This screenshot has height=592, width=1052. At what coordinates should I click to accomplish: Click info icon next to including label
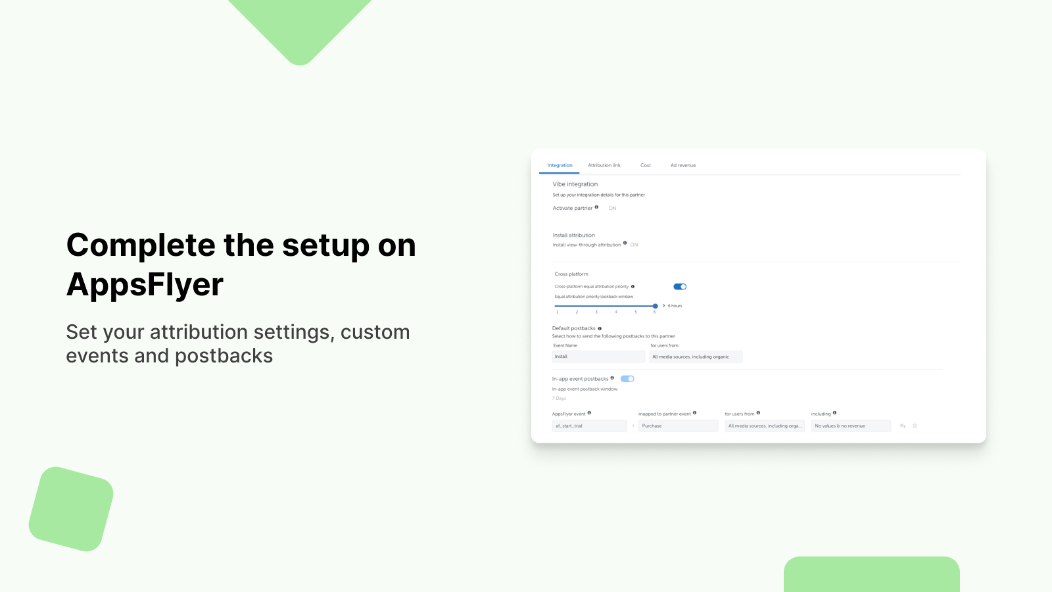834,413
